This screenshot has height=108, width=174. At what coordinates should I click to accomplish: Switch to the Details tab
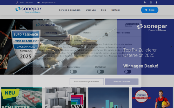[x=87, y=33]
